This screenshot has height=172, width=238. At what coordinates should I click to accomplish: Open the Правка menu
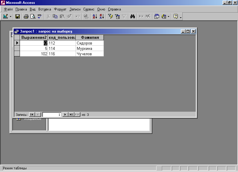point(21,9)
